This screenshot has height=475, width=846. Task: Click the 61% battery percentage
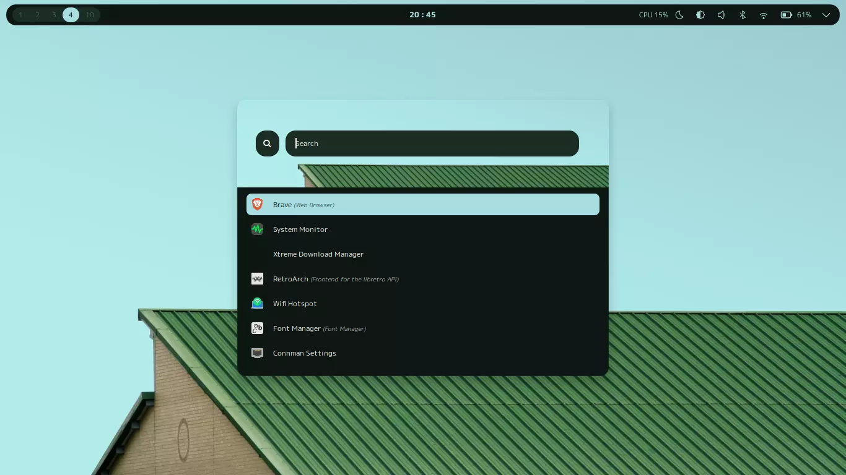click(x=804, y=15)
